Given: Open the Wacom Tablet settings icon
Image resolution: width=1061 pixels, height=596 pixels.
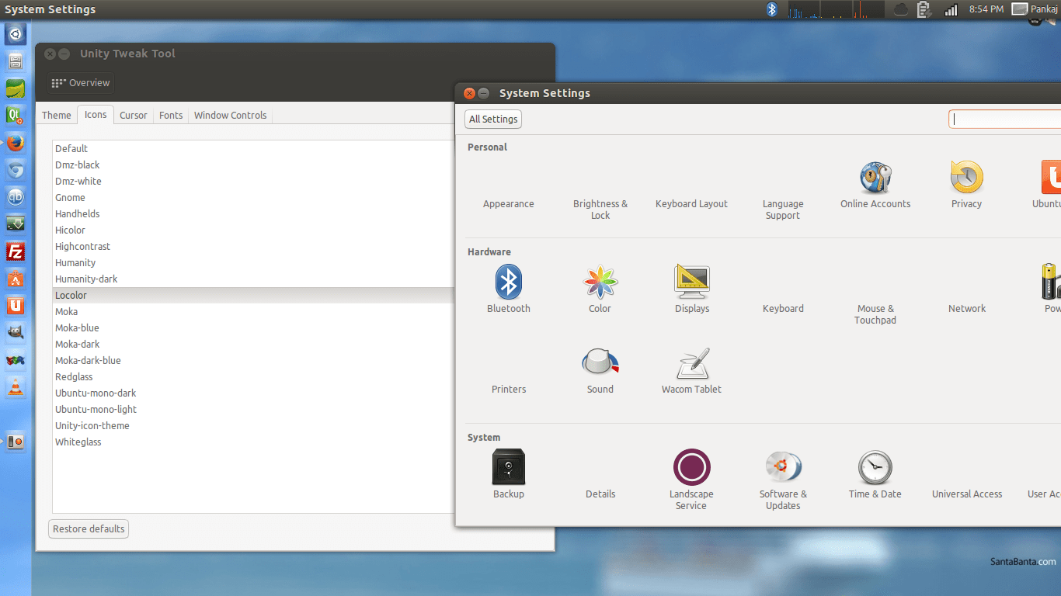Looking at the screenshot, I should (x=691, y=370).
